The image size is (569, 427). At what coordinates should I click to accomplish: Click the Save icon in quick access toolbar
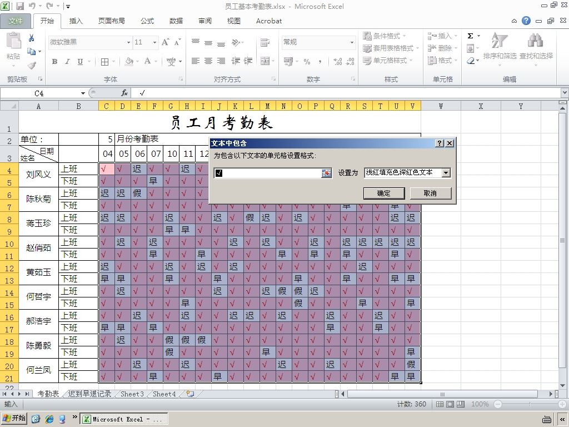pyautogui.click(x=20, y=6)
